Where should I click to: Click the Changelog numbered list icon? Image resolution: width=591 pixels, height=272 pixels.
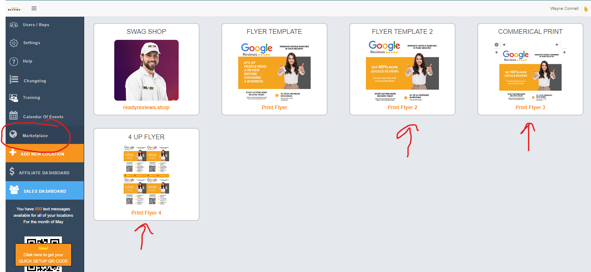(x=14, y=80)
